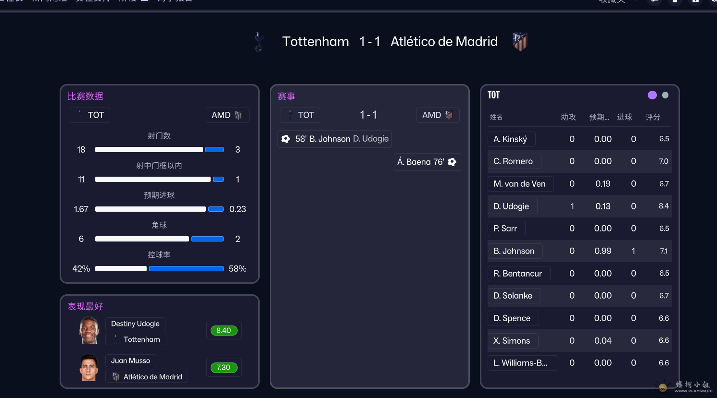Sort player table by 进球 column
This screenshot has width=717, height=398.
[625, 117]
